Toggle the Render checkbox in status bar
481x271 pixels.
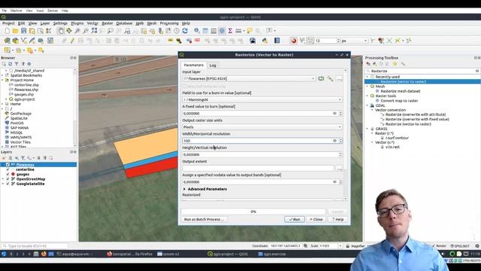[x=434, y=246]
